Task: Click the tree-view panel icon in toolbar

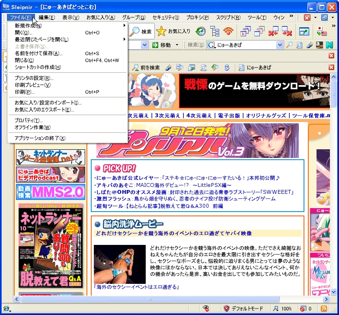Action: coord(214,32)
